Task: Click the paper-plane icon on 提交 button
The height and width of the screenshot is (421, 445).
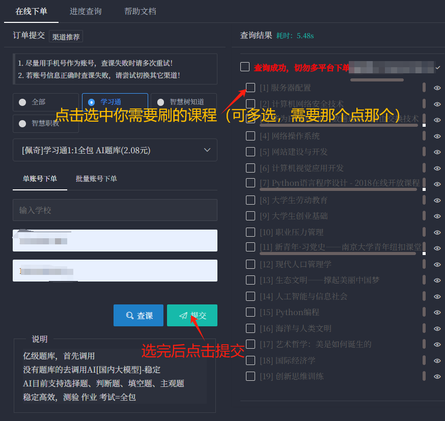Action: tap(184, 315)
